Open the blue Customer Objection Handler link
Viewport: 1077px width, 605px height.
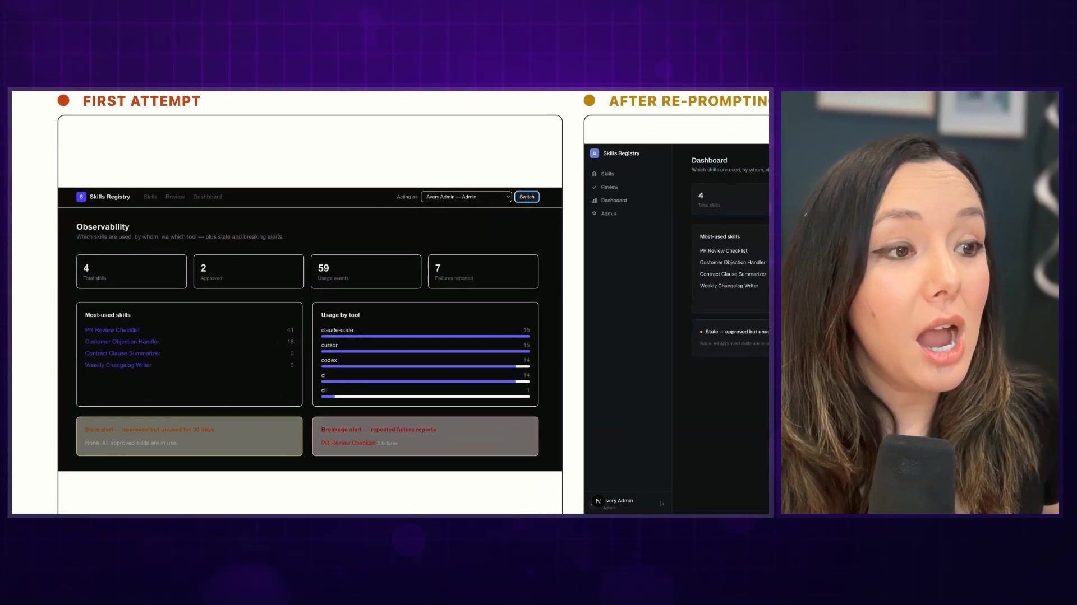point(122,342)
